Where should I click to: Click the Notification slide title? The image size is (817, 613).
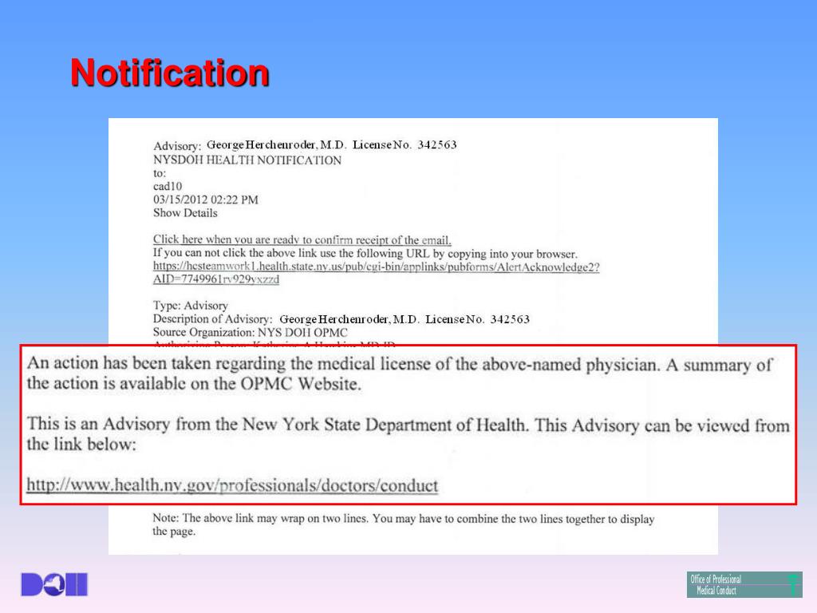170,73
